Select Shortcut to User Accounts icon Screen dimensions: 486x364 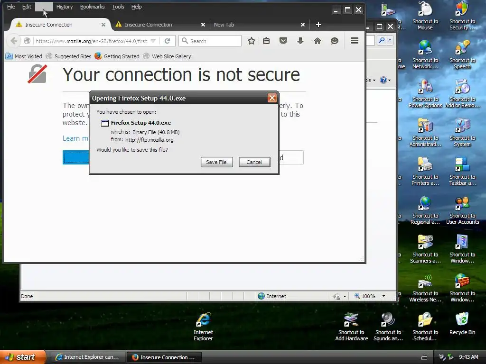click(462, 210)
